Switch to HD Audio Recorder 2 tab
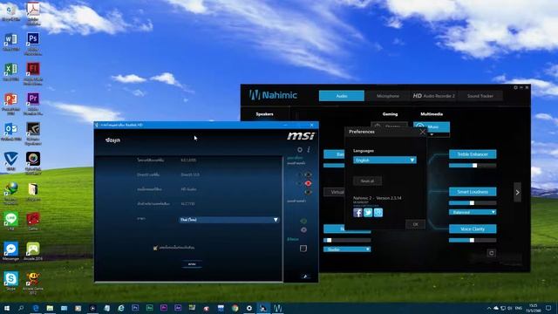The image size is (558, 314). (x=434, y=96)
